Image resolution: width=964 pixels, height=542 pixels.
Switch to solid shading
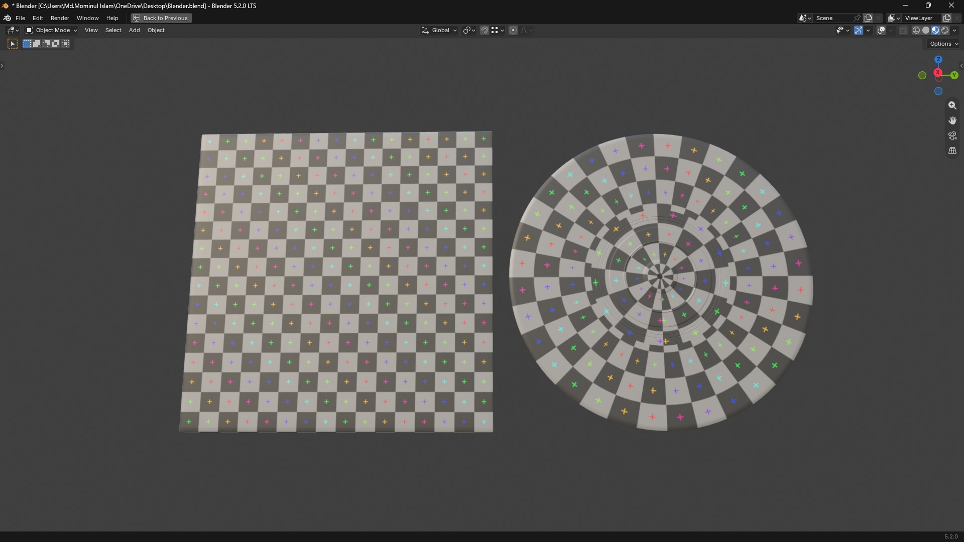tap(926, 31)
